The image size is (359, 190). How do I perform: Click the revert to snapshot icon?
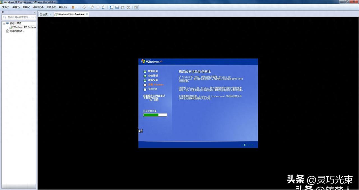pyautogui.click(x=98, y=7)
